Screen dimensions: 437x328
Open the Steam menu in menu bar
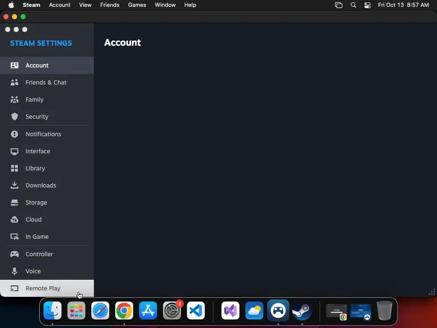click(32, 5)
